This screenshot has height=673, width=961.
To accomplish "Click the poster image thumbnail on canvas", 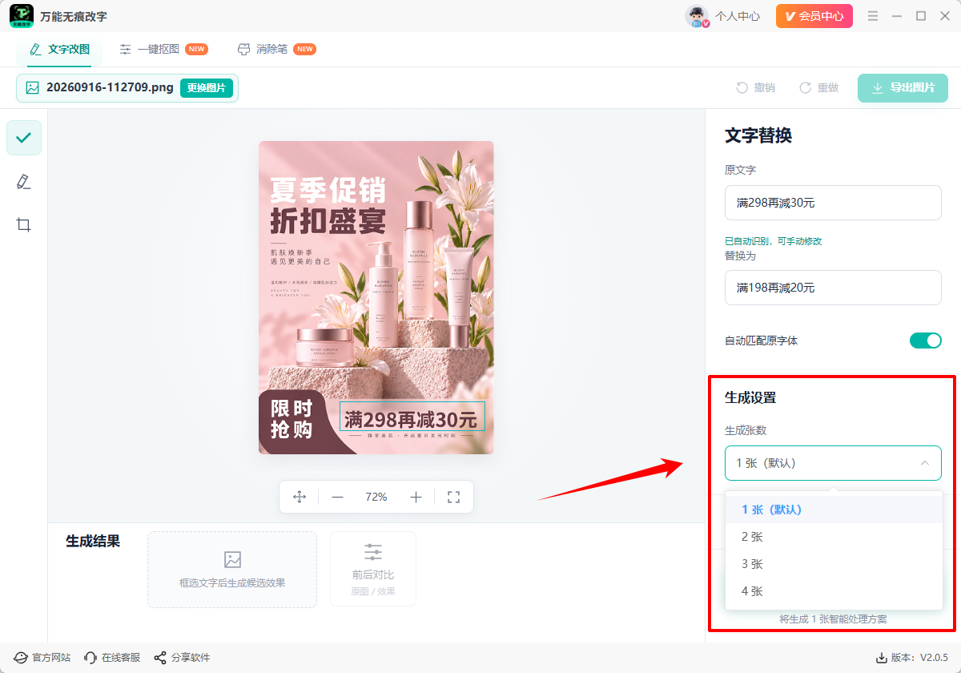I will click(376, 297).
